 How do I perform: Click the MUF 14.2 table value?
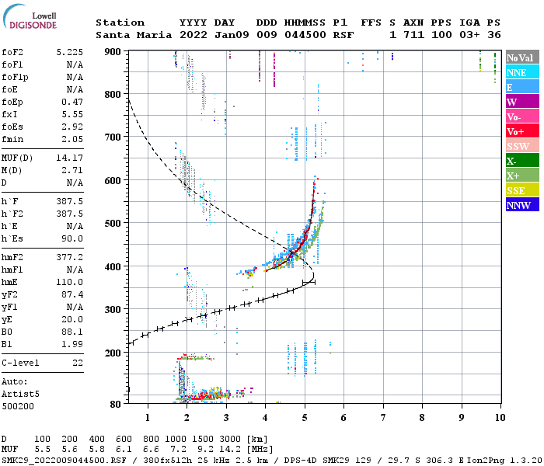230,450
